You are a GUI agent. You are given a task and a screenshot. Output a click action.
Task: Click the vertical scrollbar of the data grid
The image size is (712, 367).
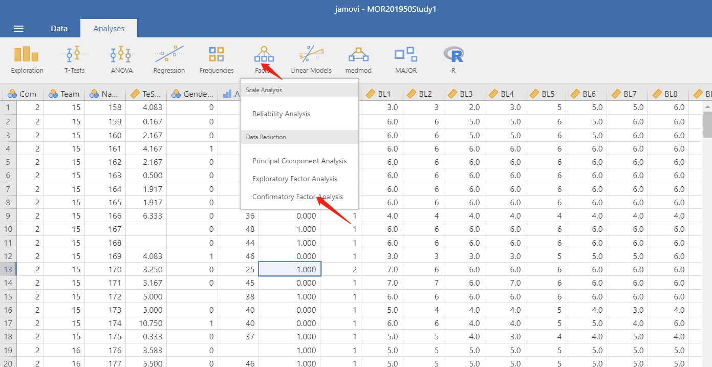coord(707,124)
